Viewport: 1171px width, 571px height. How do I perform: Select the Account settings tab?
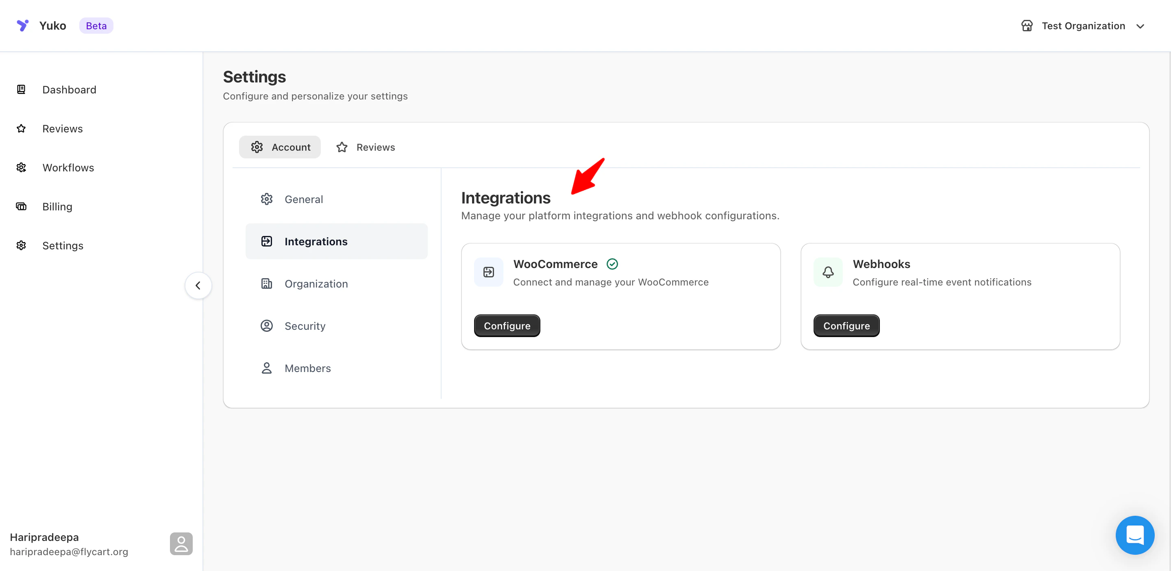(x=280, y=147)
